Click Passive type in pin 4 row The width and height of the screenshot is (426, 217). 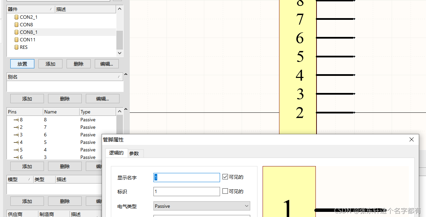[88, 142]
